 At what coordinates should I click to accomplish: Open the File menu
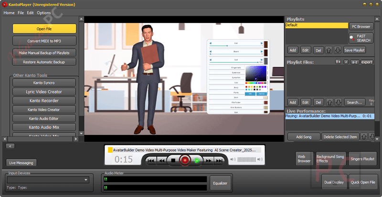21,13
